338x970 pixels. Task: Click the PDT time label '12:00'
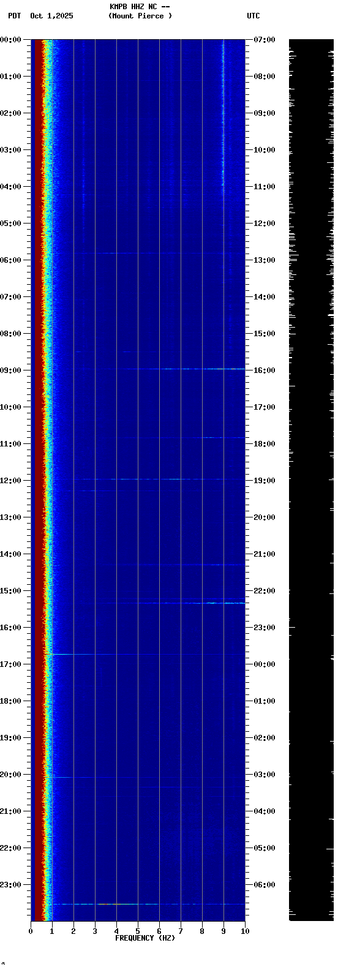tap(10, 481)
